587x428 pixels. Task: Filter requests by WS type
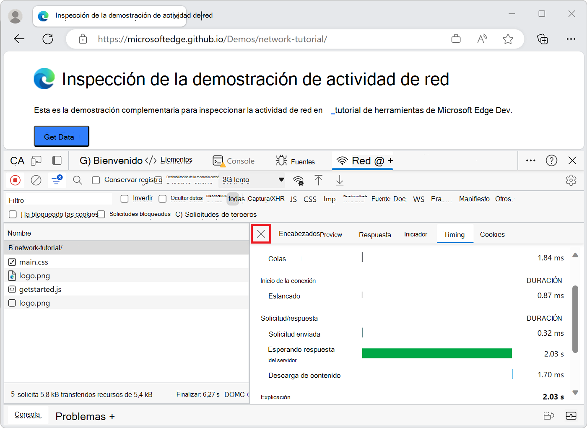point(418,199)
